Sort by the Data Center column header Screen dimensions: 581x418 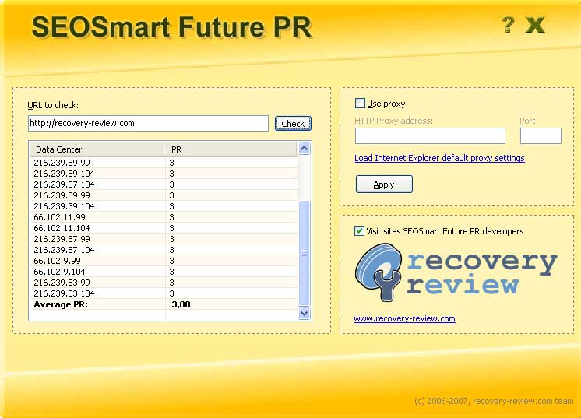(x=97, y=149)
